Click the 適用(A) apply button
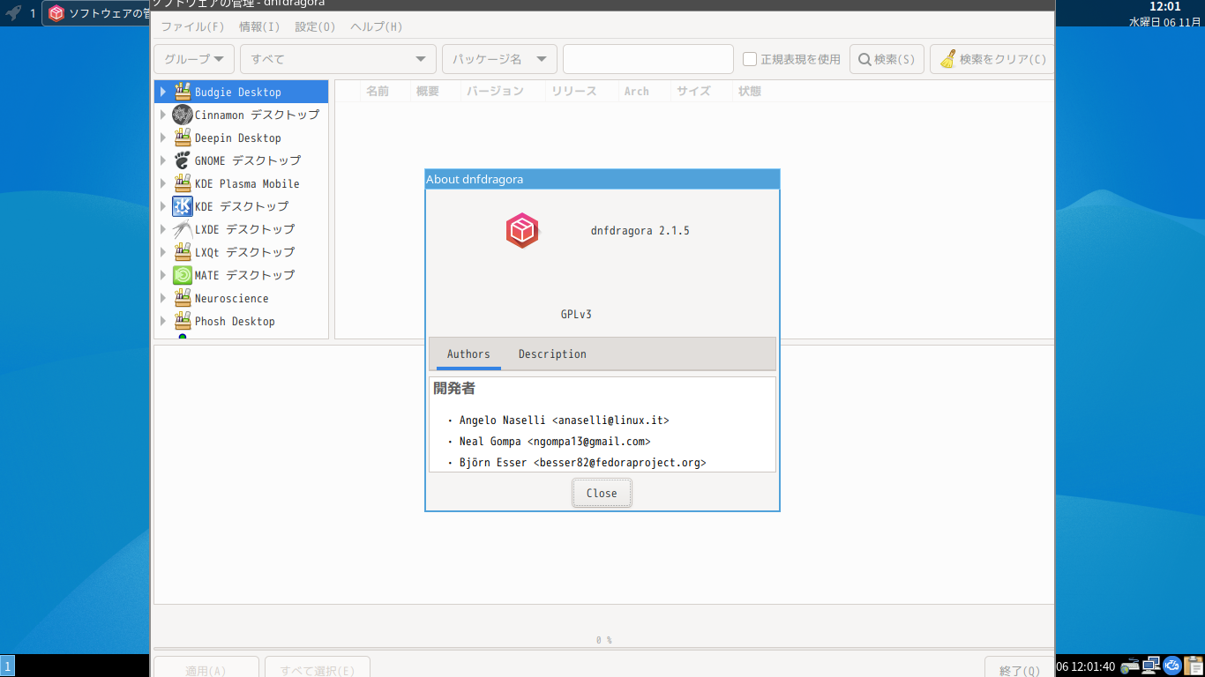This screenshot has height=677, width=1205. click(206, 668)
